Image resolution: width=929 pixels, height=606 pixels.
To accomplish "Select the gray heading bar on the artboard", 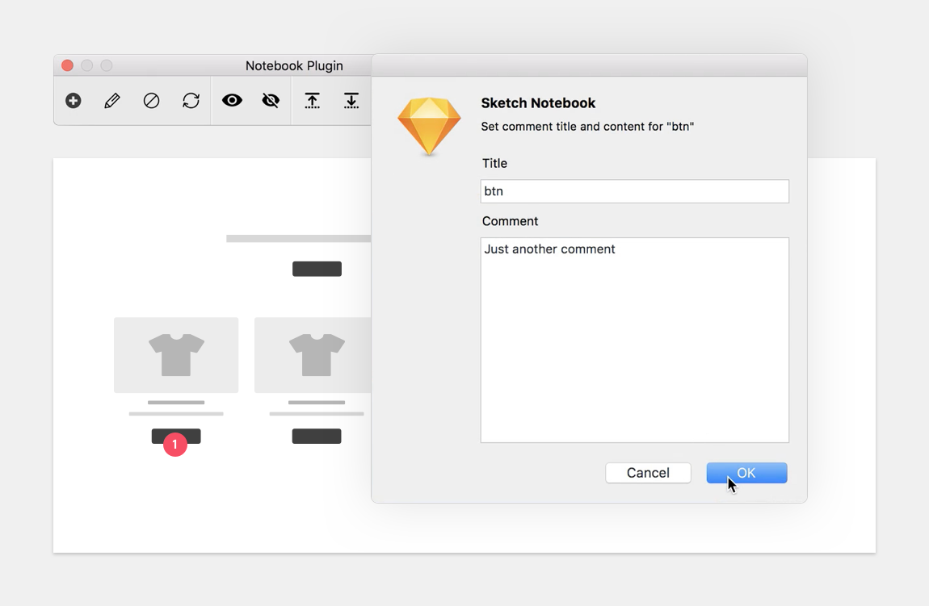I will coord(298,239).
